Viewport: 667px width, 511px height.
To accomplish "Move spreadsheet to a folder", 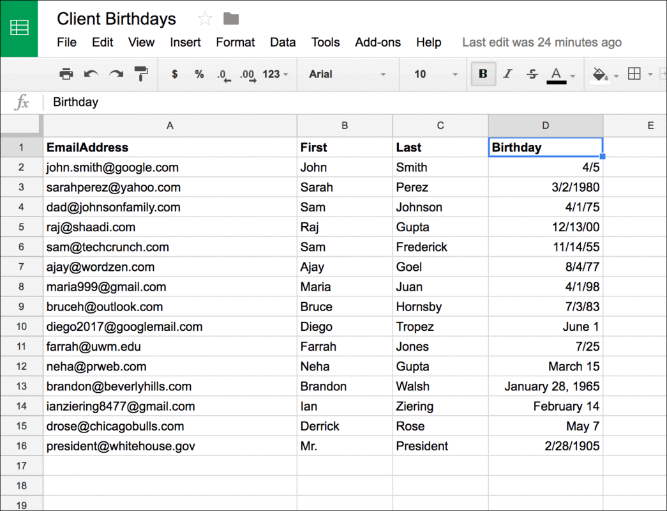I will click(x=230, y=19).
